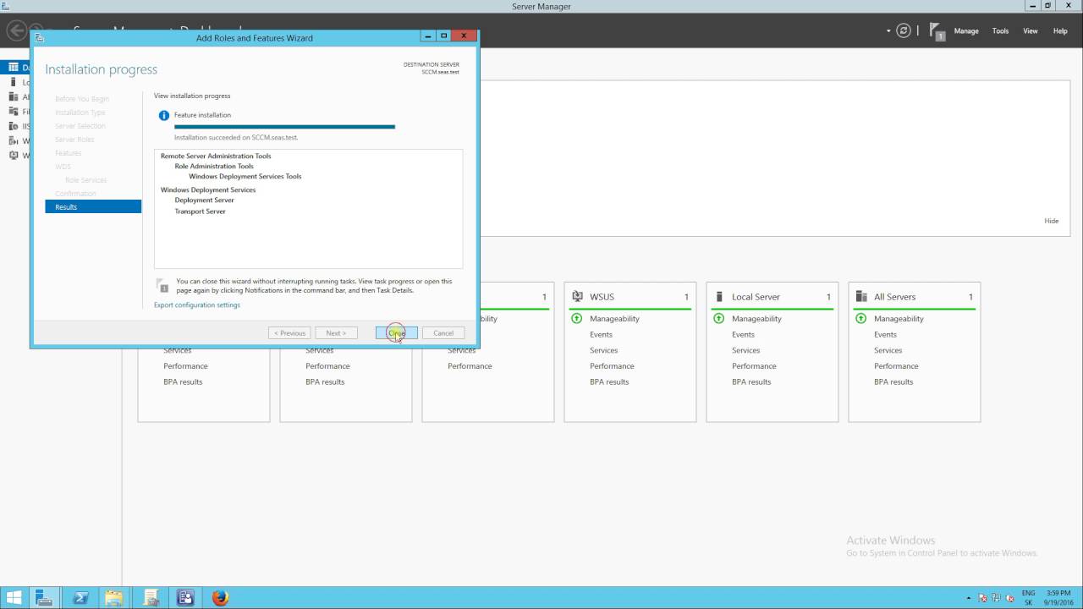Open the View menu
Viewport: 1083px width, 609px height.
[x=1031, y=31]
